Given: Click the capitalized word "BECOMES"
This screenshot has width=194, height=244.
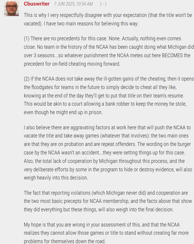Looking at the screenshot, I should tap(172, 55).
